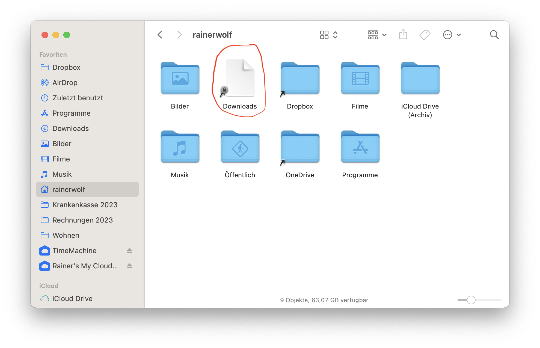
Task: Click the icon size slider handle
Action: click(x=471, y=300)
